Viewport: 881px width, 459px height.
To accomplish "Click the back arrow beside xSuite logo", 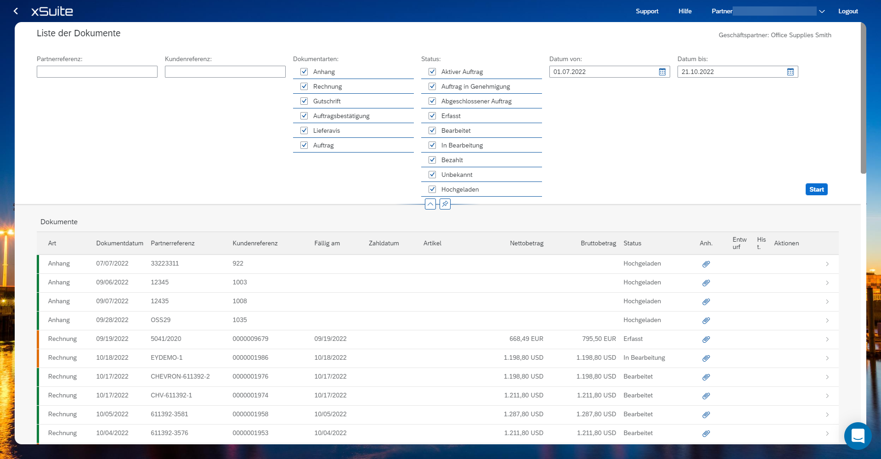I will click(x=16, y=11).
